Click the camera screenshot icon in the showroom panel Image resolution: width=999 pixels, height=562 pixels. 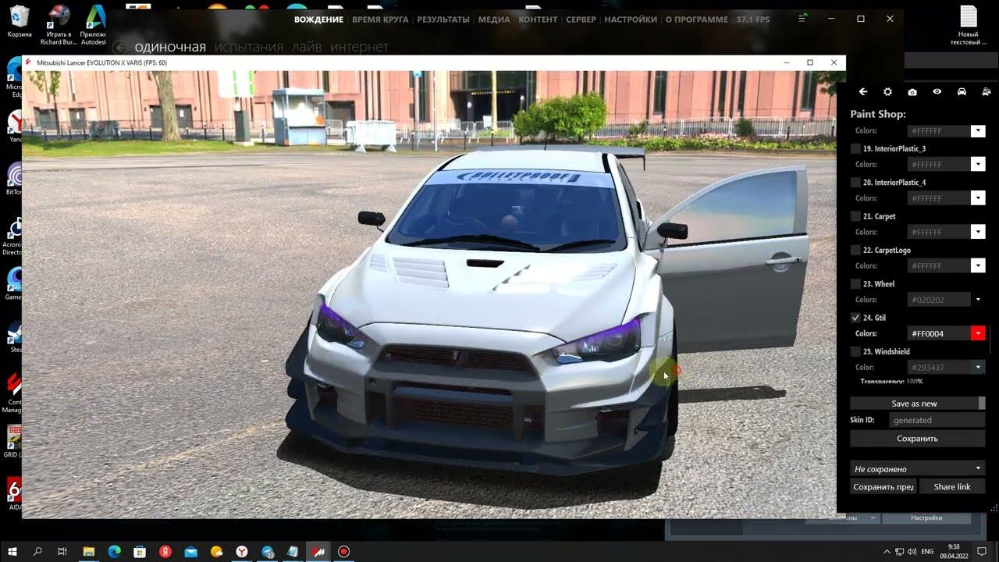point(912,92)
